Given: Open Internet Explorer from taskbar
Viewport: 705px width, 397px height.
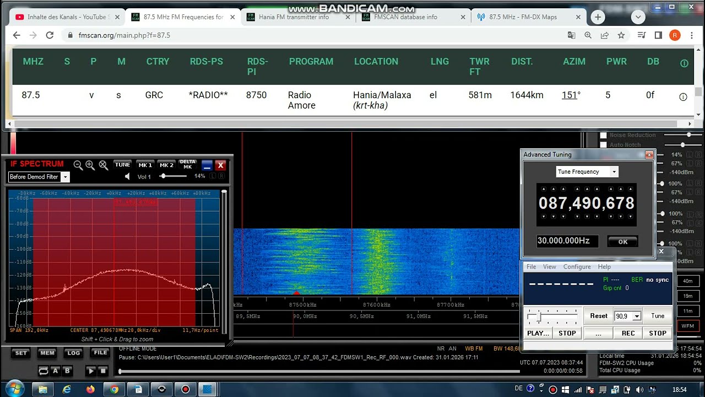Looking at the screenshot, I should click(67, 389).
